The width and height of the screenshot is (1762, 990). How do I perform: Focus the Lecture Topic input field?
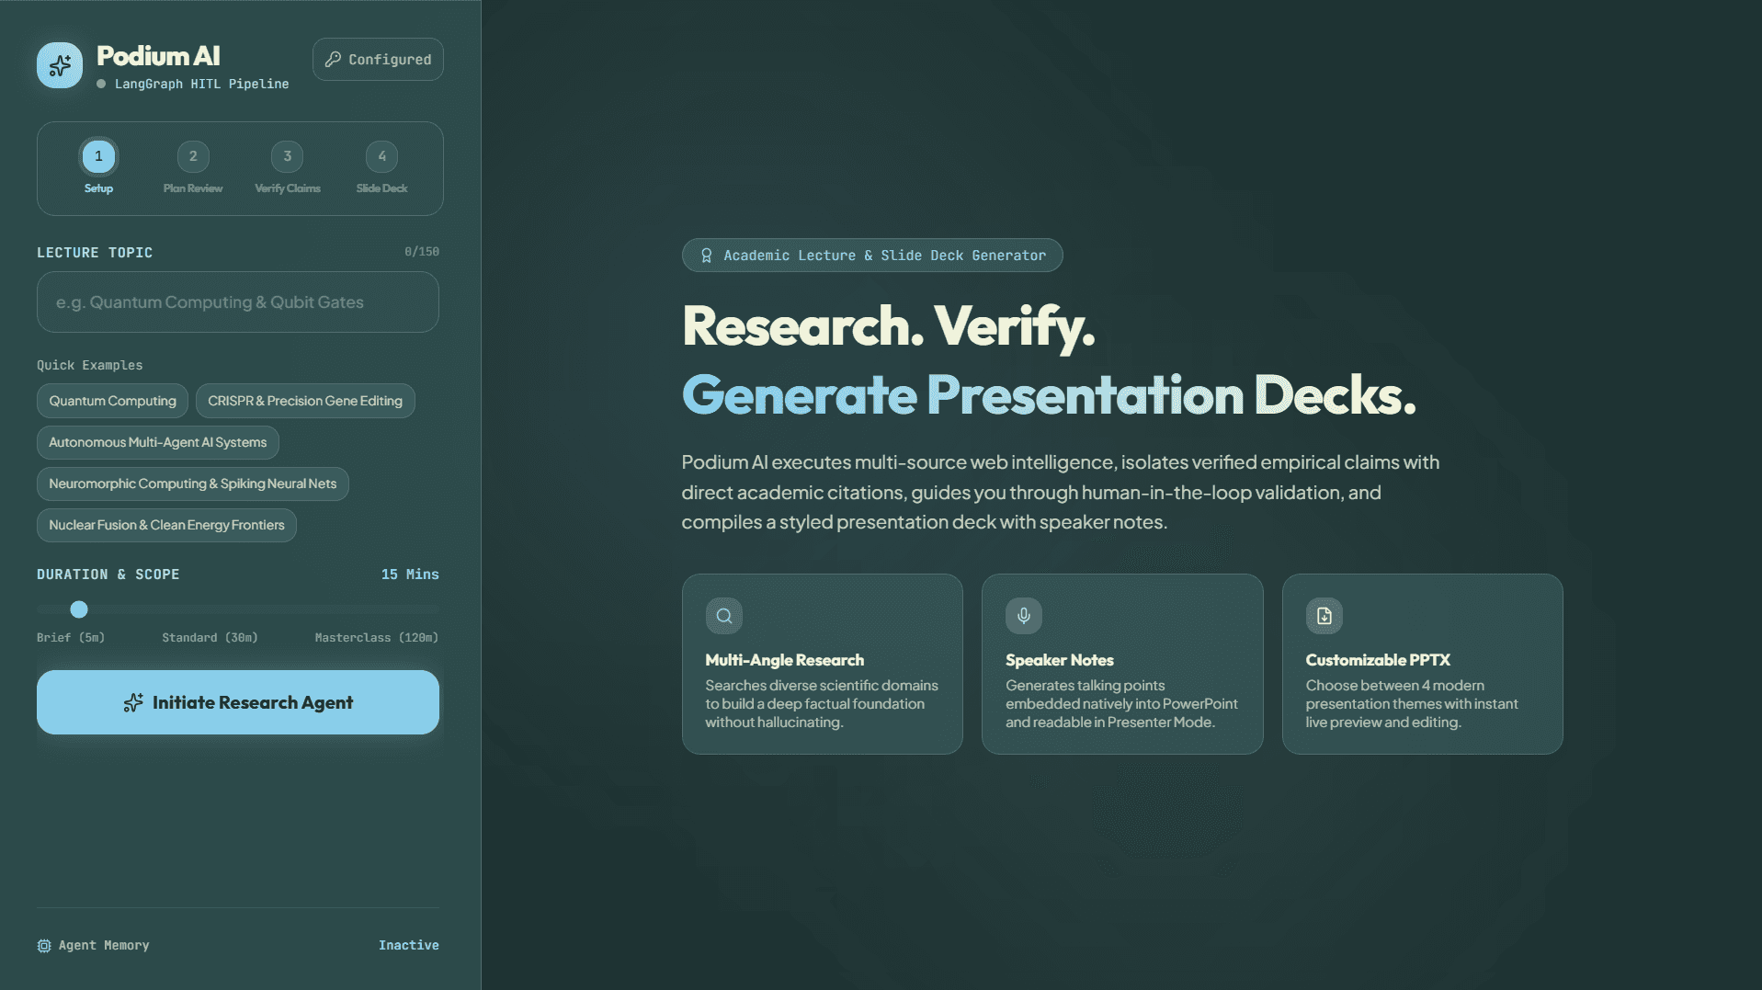[x=238, y=302]
